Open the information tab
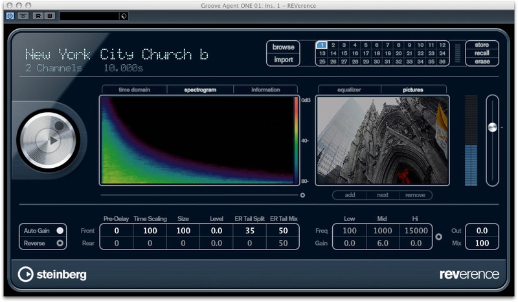The width and height of the screenshot is (518, 302). [265, 89]
